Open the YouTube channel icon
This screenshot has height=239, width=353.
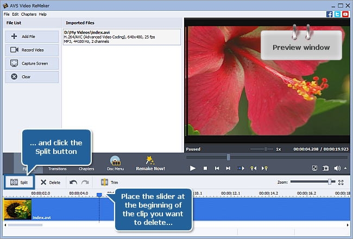pyautogui.click(x=345, y=14)
